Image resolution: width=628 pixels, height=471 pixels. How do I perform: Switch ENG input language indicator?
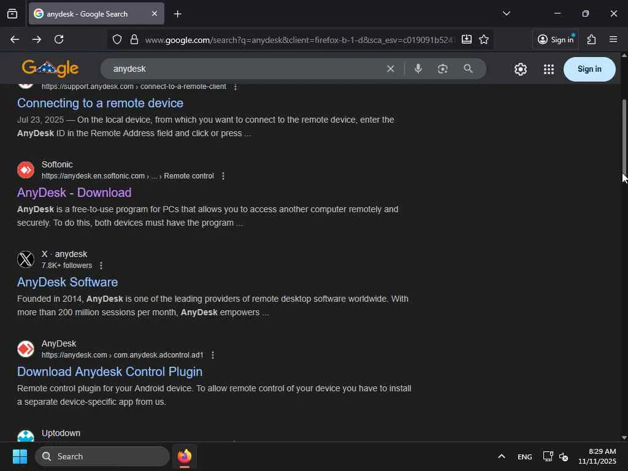[525, 457]
